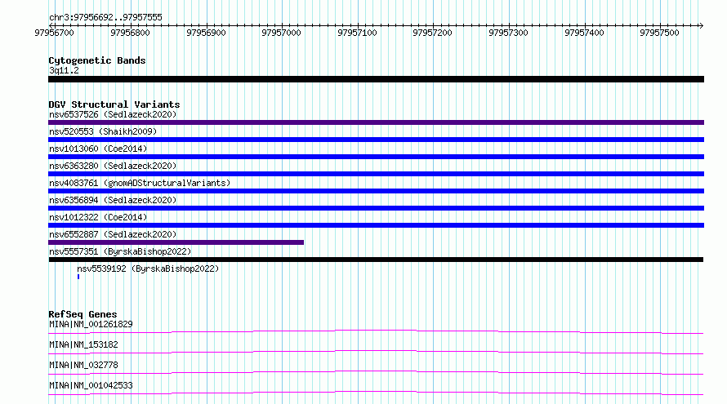The width and height of the screenshot is (727, 404).
Task: Click the ruler's right arrowhead
Action: tap(701, 25)
